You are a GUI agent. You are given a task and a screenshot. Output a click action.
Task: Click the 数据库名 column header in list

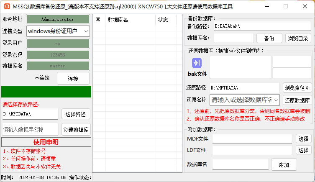tap(131, 20)
